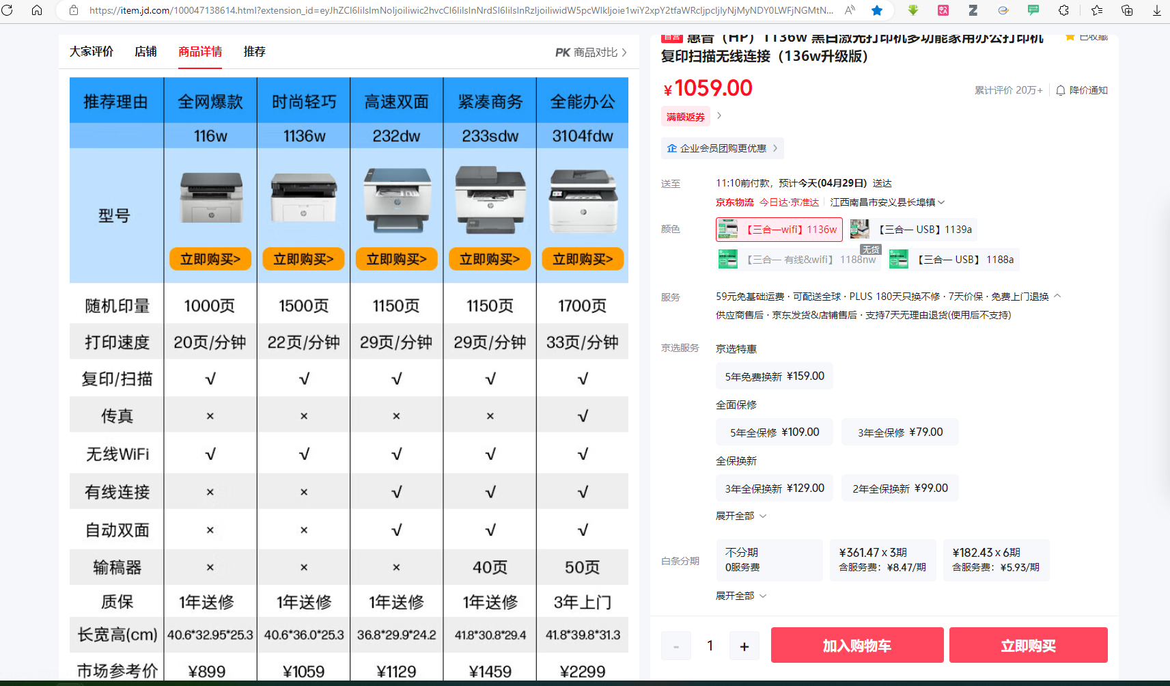This screenshot has height=686, width=1170.
Task: Open the 大家评价 tab
Action: coord(92,52)
